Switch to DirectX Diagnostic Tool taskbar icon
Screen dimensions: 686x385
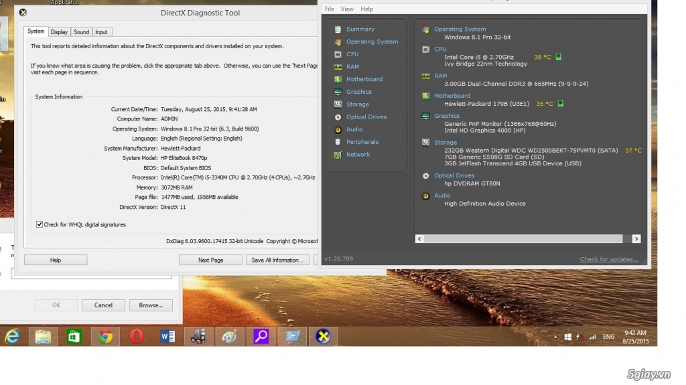(323, 336)
